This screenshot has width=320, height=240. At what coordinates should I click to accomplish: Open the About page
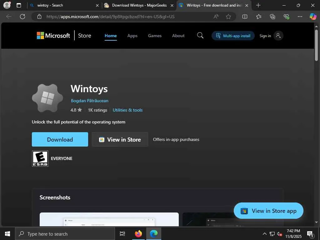pyautogui.click(x=178, y=36)
